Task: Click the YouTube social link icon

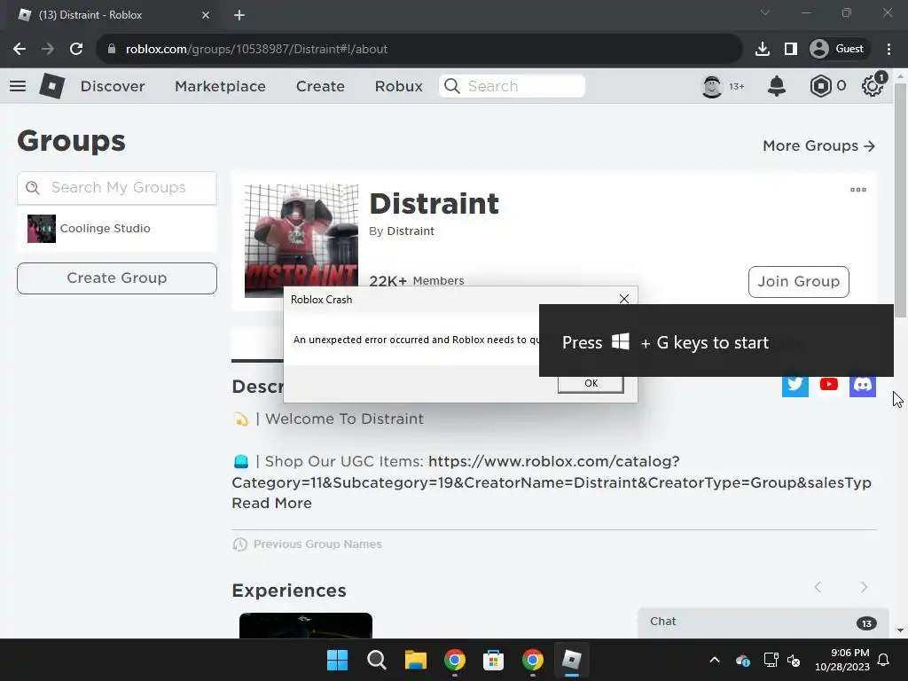Action: [x=829, y=385]
